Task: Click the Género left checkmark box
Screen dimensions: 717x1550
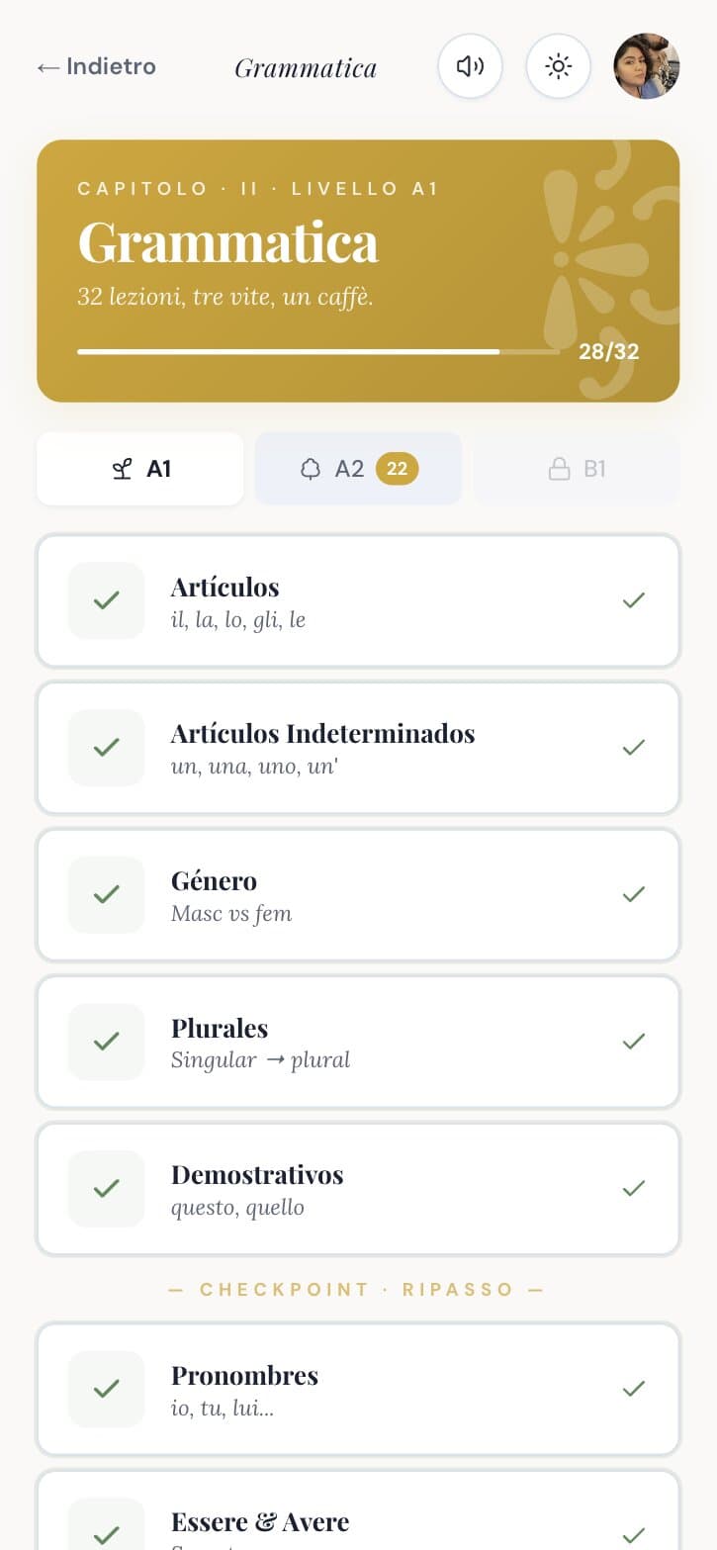Action: (x=106, y=894)
